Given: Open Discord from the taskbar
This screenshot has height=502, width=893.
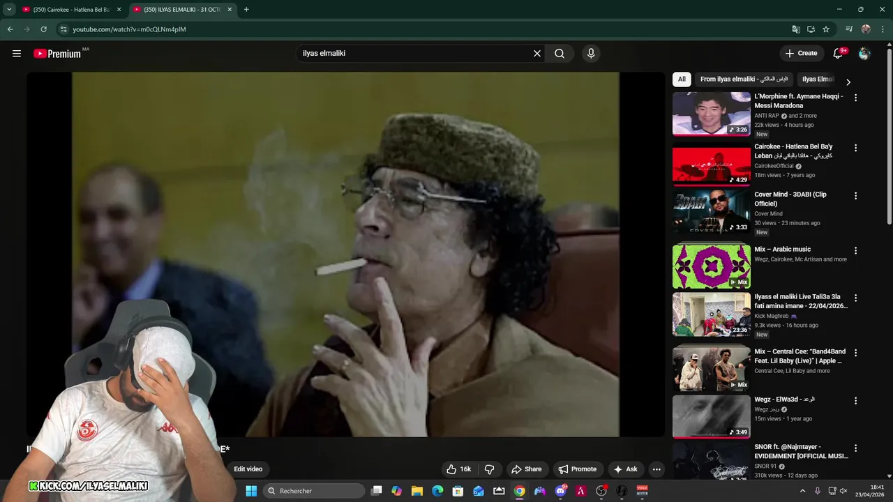Looking at the screenshot, I should 560,491.
